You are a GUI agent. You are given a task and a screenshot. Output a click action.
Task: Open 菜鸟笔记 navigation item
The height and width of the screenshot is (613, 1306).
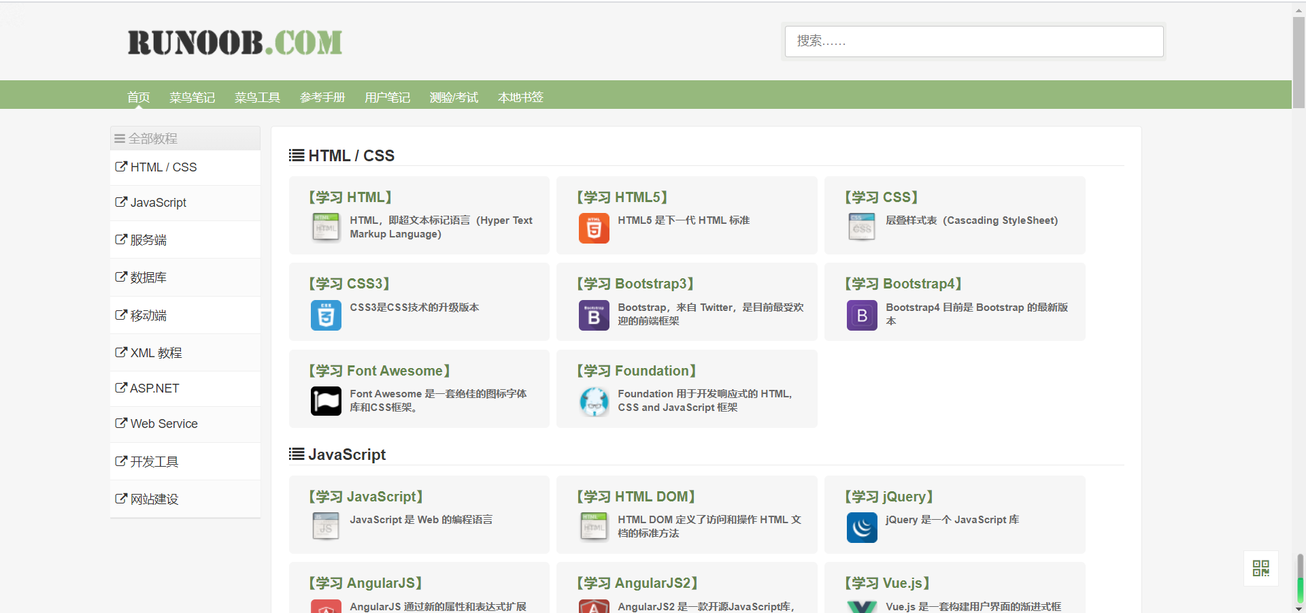(192, 97)
